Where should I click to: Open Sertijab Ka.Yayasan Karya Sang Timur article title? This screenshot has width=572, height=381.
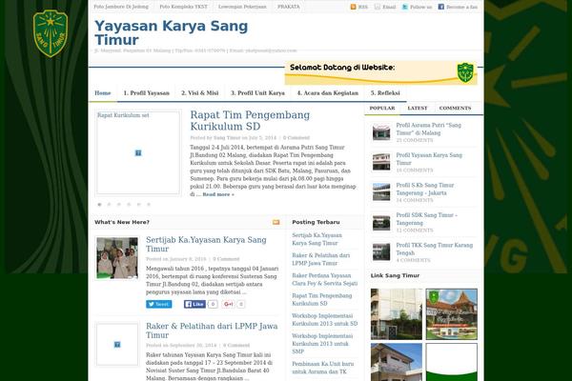206,244
